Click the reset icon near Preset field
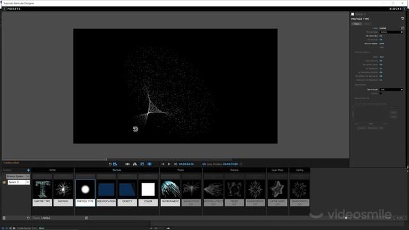The width and height of the screenshot is (409, 230). point(28,218)
